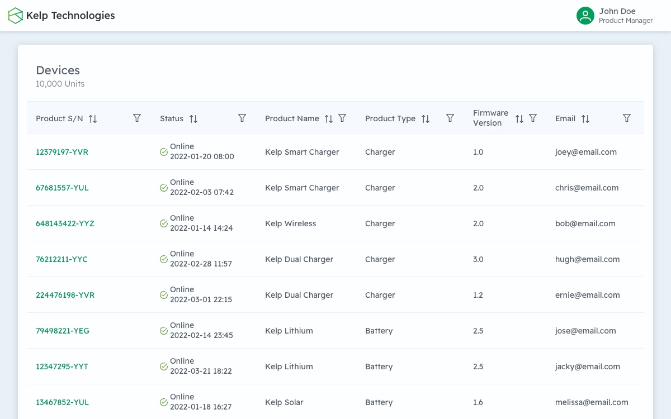
Task: Click the Firmware Version header label
Action: (491, 118)
